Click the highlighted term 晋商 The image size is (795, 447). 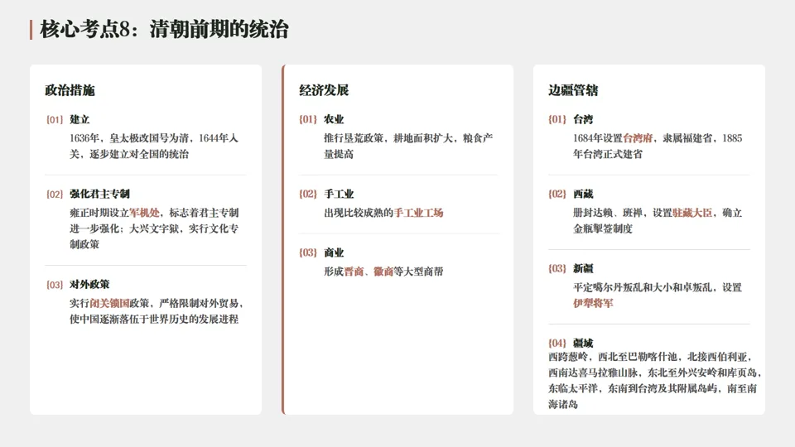354,272
